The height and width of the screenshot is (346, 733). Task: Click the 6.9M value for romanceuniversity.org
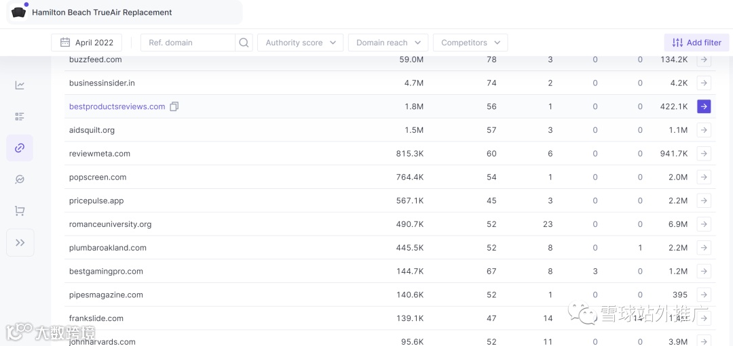pos(678,224)
